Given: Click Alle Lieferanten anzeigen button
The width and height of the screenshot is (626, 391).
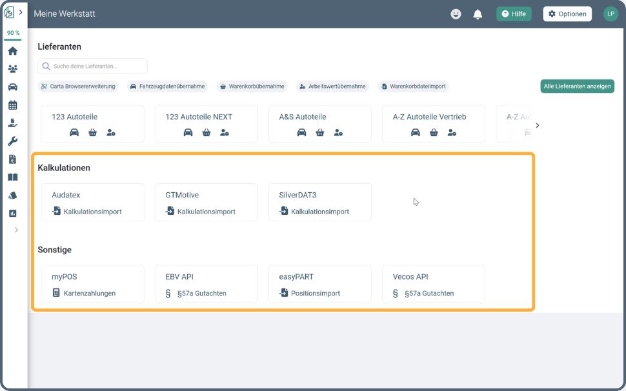Looking at the screenshot, I should 577,86.
